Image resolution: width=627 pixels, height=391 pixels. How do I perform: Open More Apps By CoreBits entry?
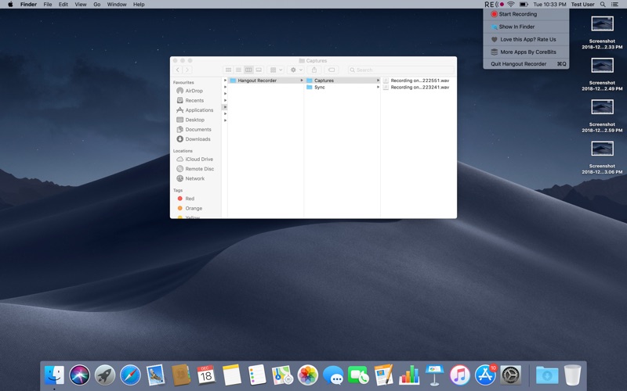(x=526, y=52)
